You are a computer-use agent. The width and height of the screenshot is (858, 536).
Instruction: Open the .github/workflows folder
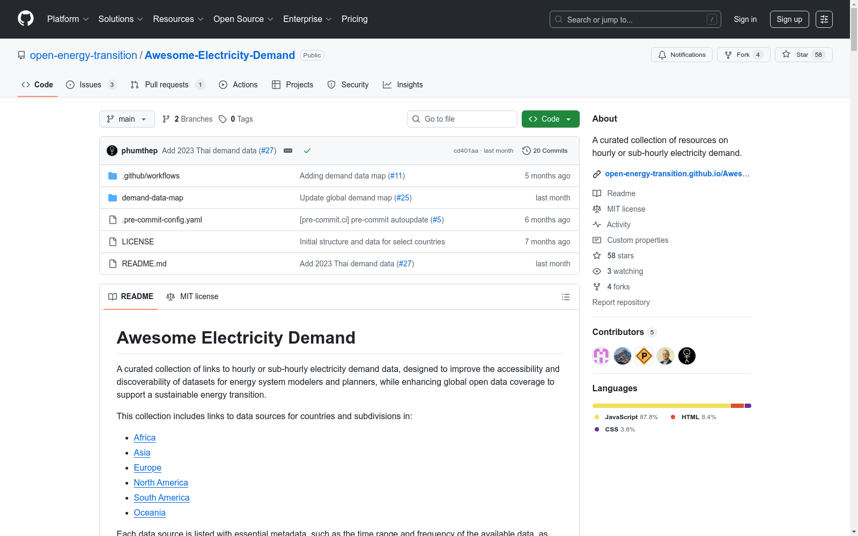point(151,176)
